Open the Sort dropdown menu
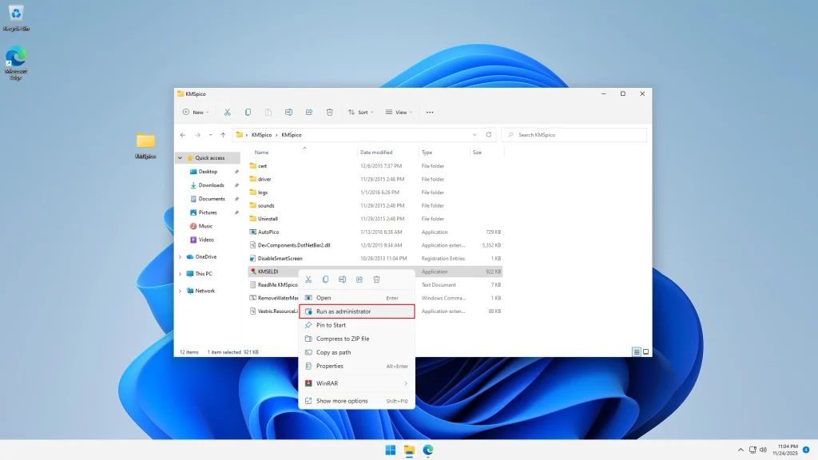 coord(361,112)
